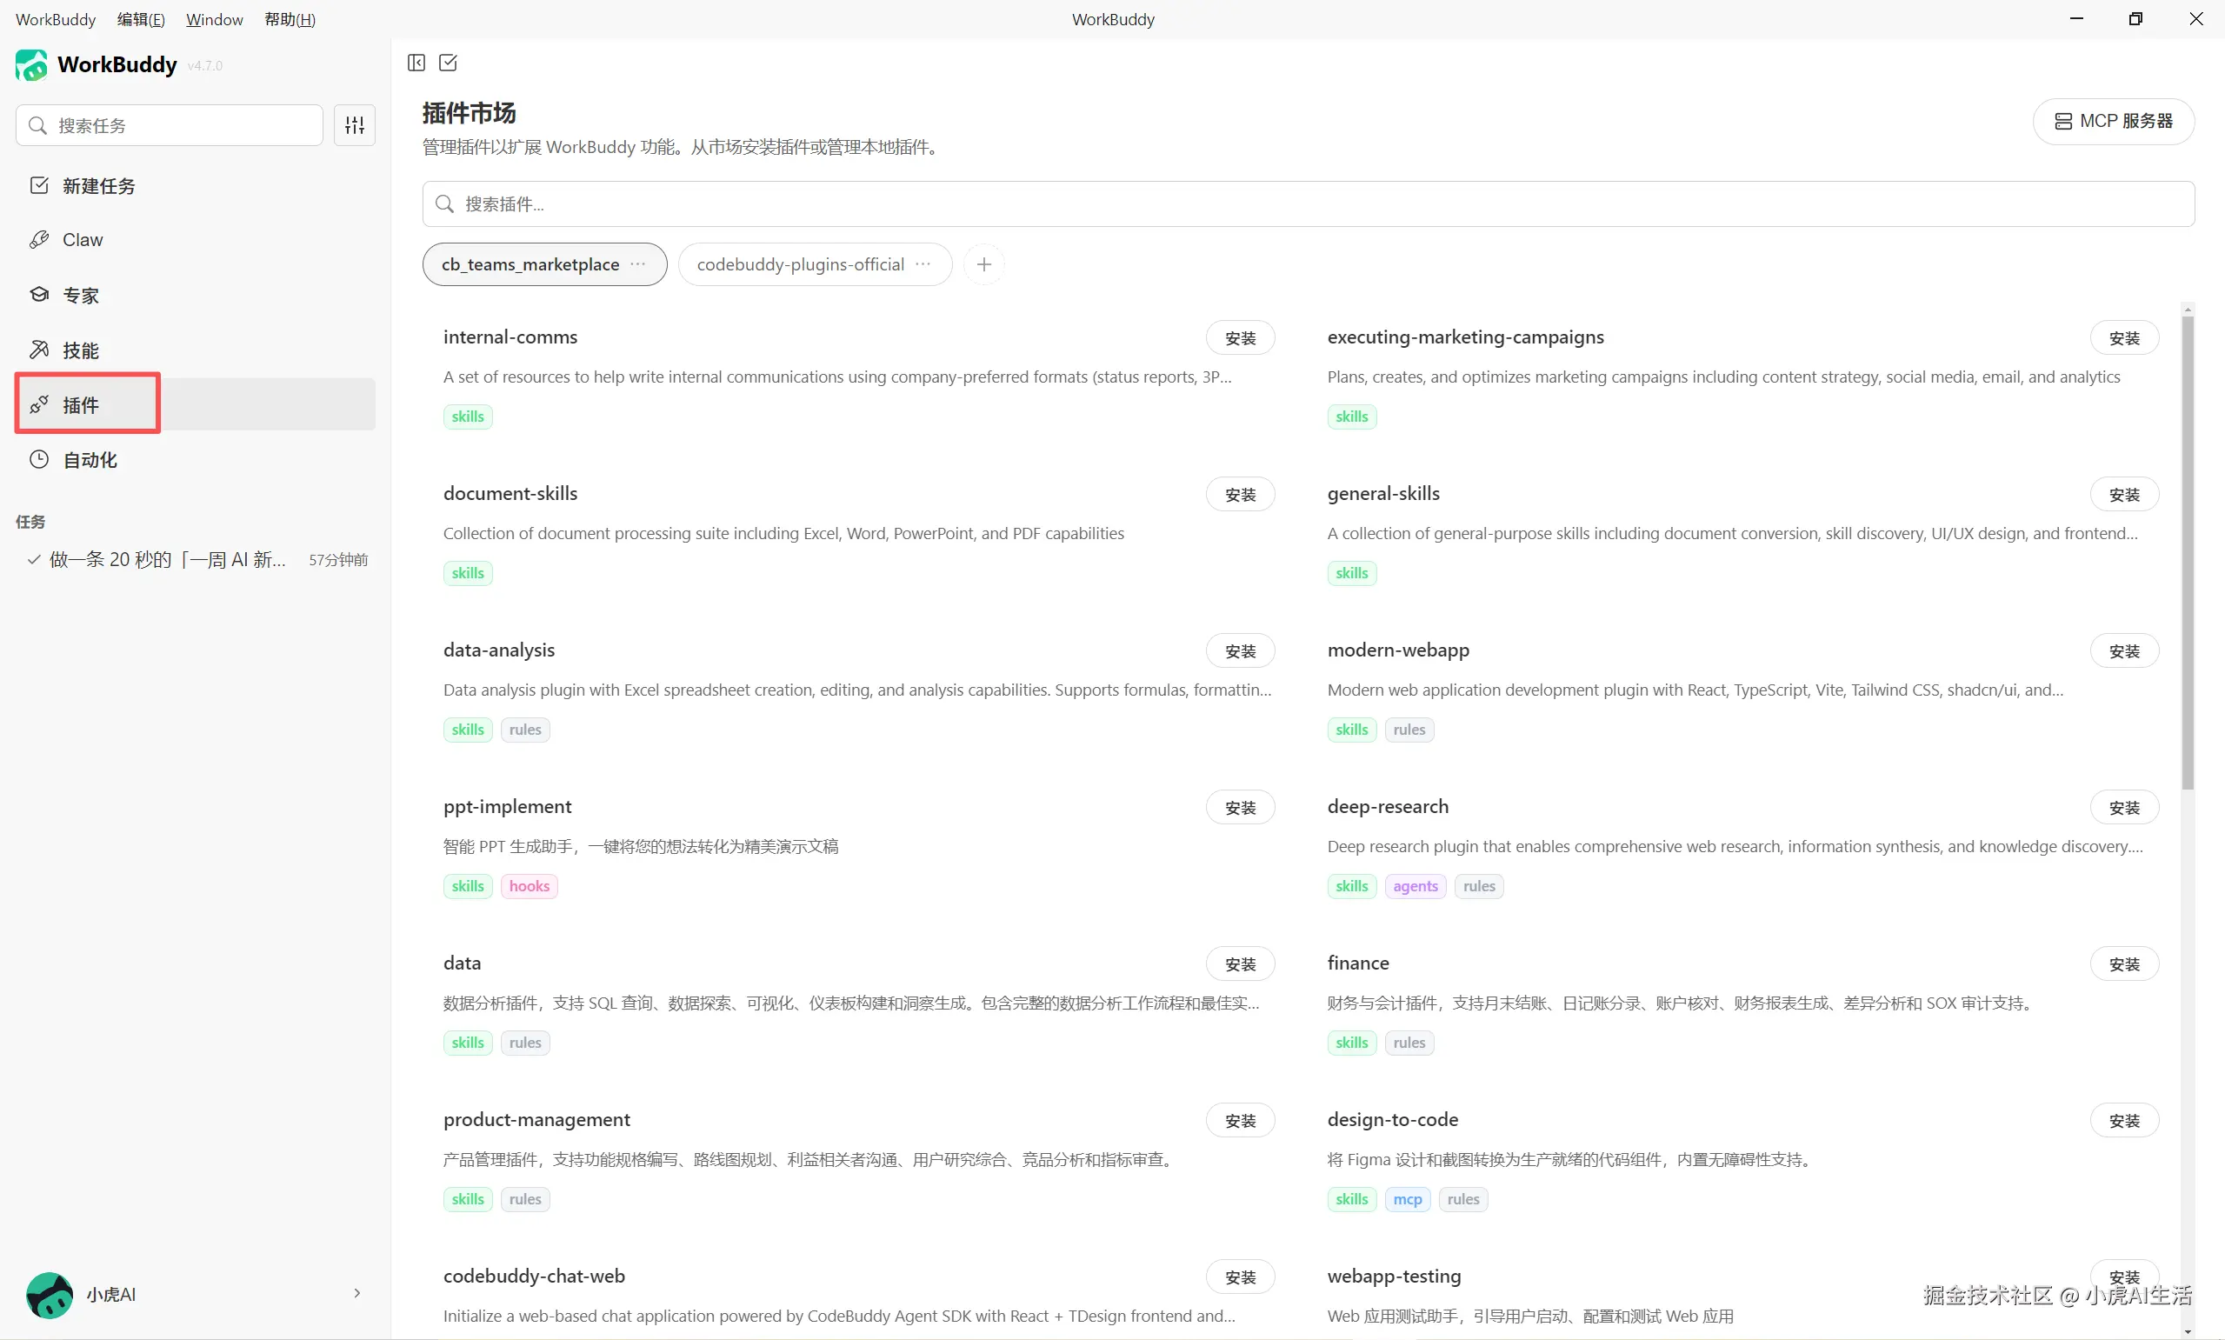This screenshot has height=1340, width=2225.
Task: Open the 技能 skills section
Action: tap(80, 350)
